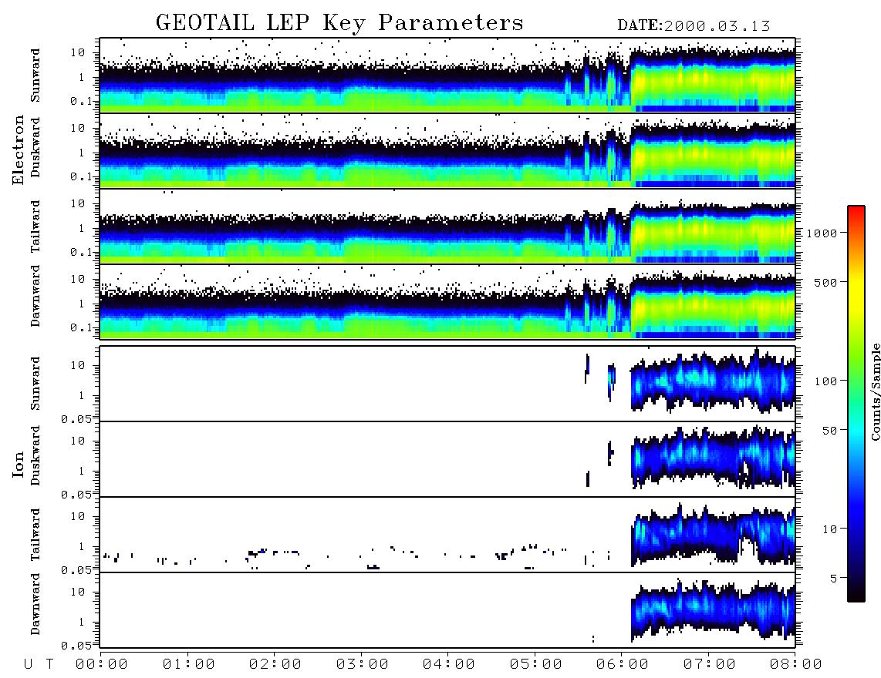Image resolution: width=881 pixels, height=678 pixels.
Task: Click the 04:00 time tick label
Action: (449, 664)
